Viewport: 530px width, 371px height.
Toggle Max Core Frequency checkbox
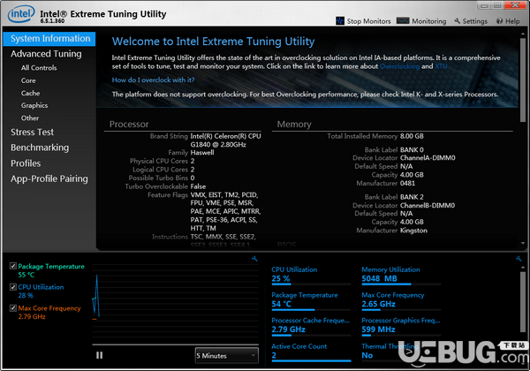[x=13, y=307]
